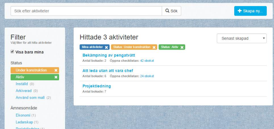Click Antal bokade: 2 text
Screen dimensions: 274x129
[94, 61]
